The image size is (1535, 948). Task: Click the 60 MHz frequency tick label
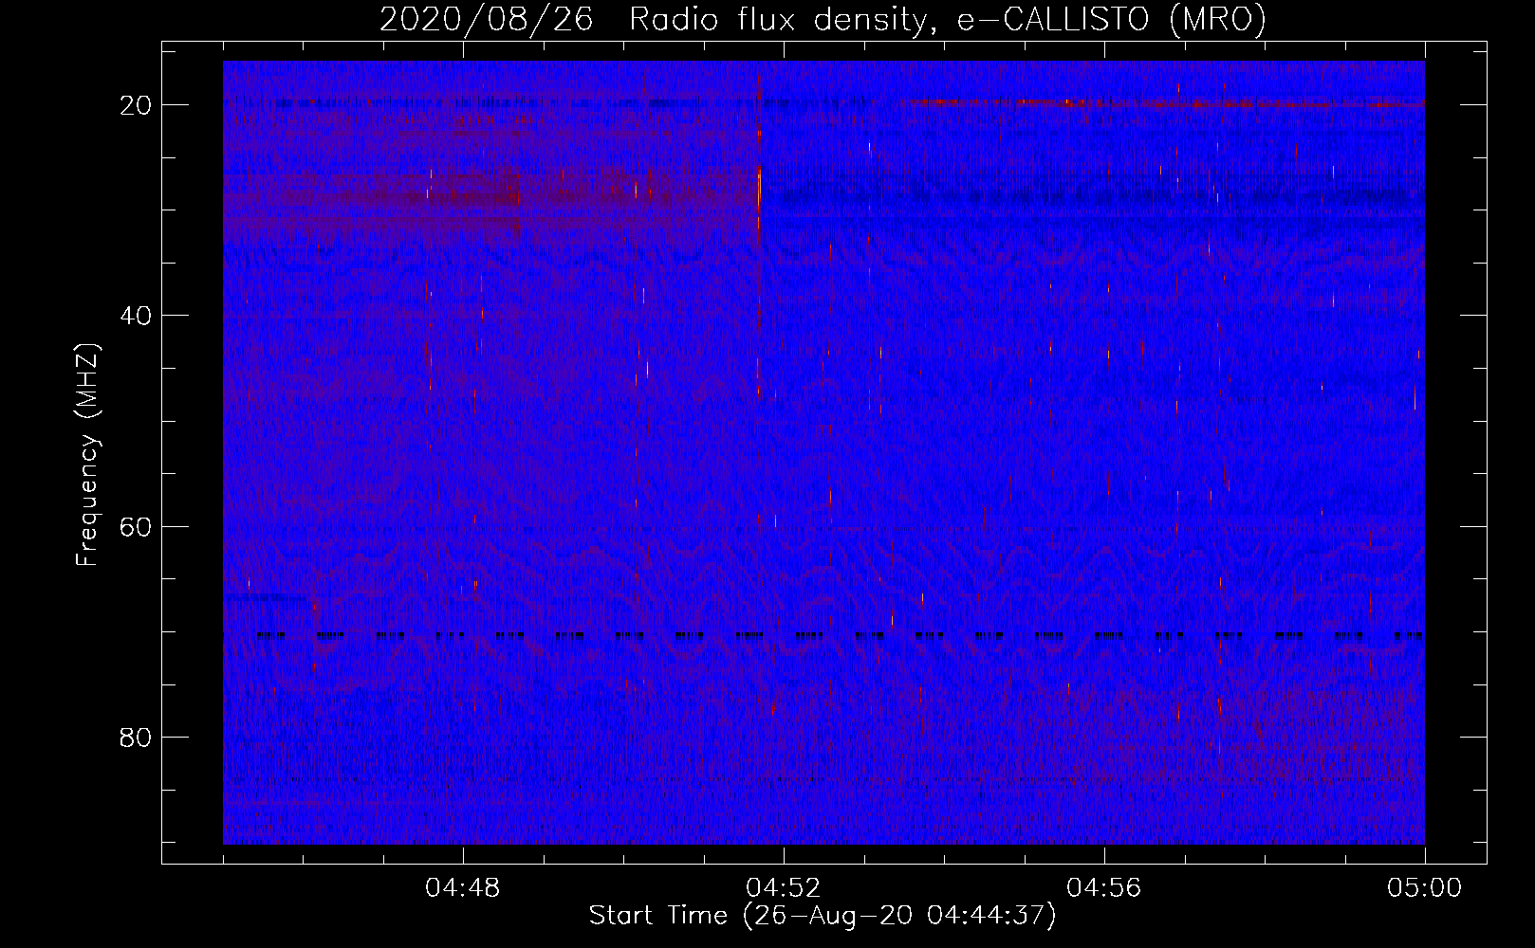[x=137, y=526]
